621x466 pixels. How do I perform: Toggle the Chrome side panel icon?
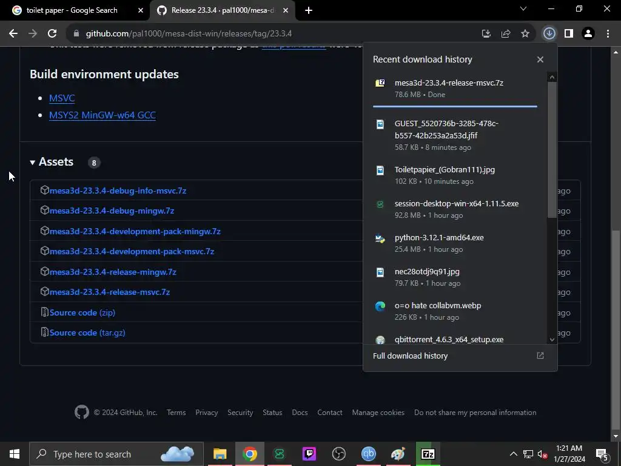(569, 34)
